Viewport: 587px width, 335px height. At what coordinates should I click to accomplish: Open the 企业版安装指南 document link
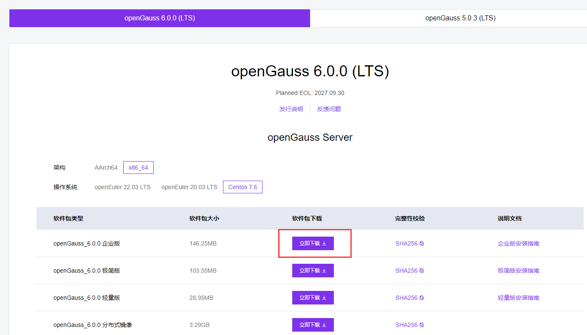click(x=519, y=243)
